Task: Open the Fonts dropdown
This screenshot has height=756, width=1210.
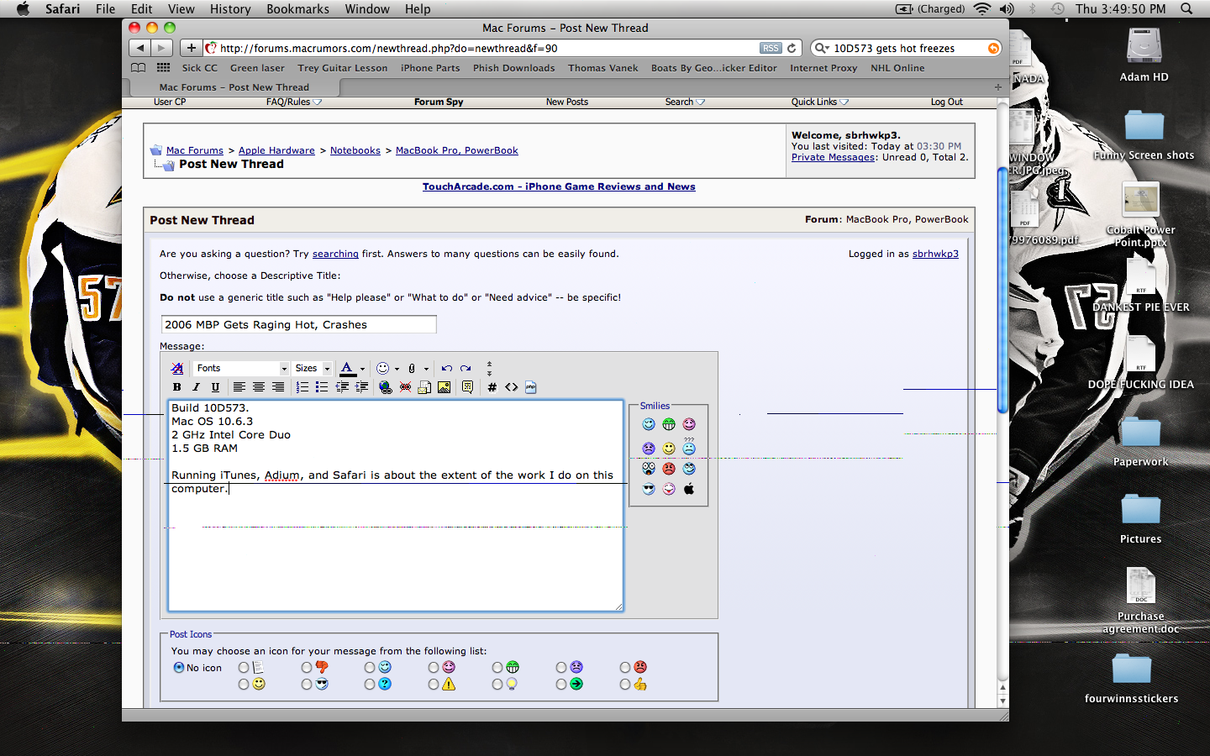Action: coord(241,369)
